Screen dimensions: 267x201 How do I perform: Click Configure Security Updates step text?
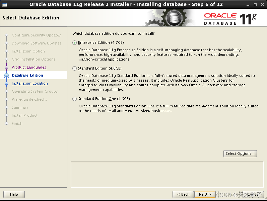pos(36,35)
